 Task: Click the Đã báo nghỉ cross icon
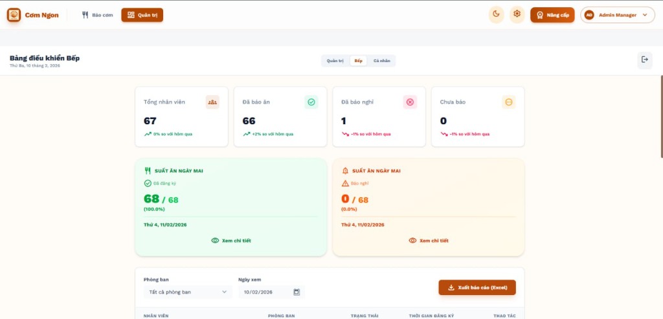coord(410,102)
